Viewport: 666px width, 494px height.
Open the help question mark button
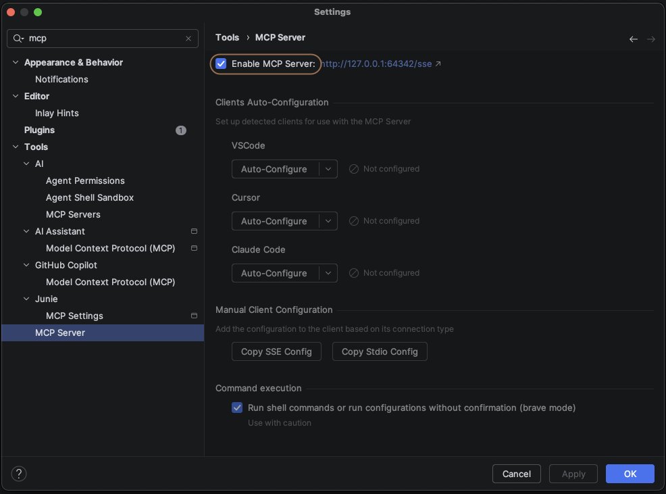click(x=19, y=474)
